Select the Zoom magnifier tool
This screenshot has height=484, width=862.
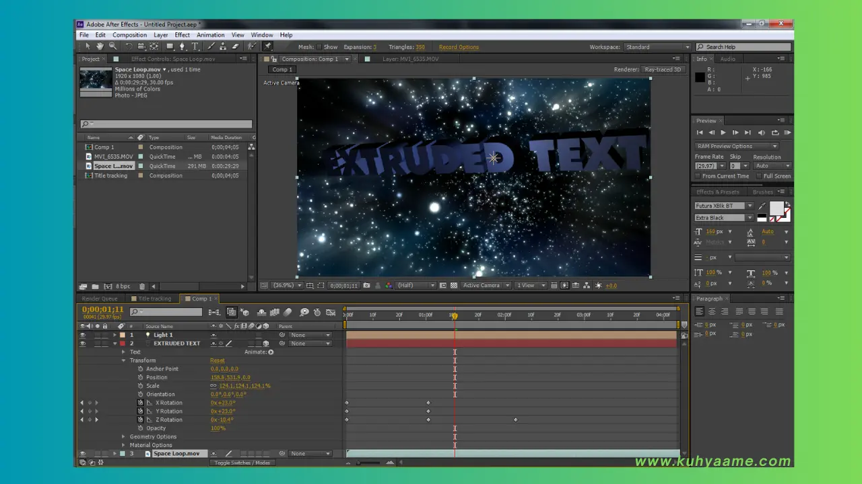112,46
